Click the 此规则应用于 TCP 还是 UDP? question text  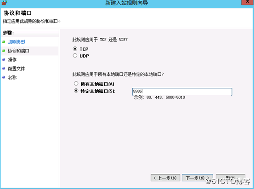pyautogui.click(x=100, y=40)
